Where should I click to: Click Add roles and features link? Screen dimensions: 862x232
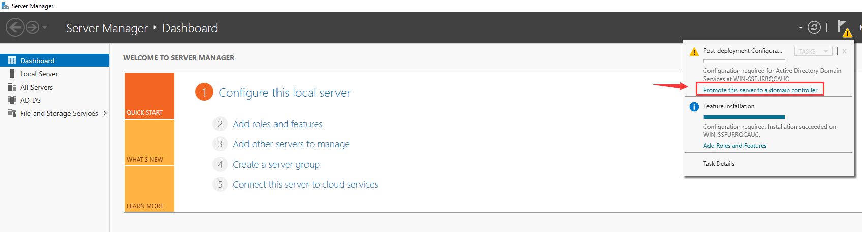[278, 124]
